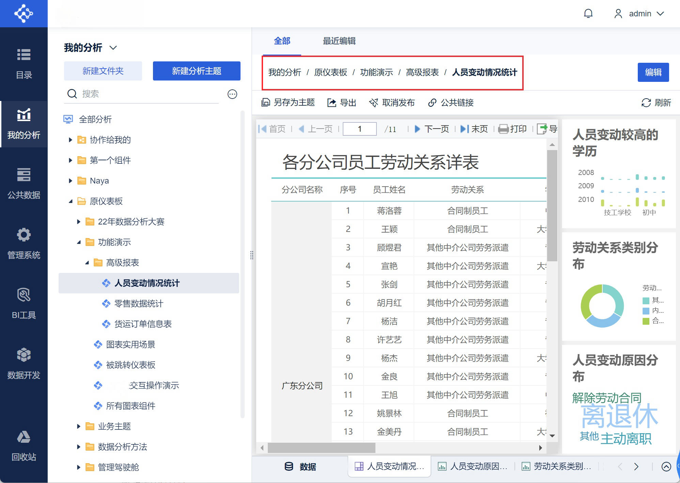The height and width of the screenshot is (483, 680).
Task: Click 另存为主题 save-as icon
Action: coord(266,102)
